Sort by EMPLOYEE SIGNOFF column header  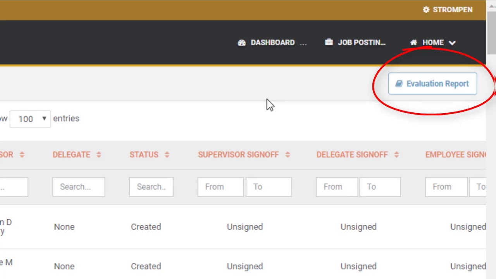456,155
